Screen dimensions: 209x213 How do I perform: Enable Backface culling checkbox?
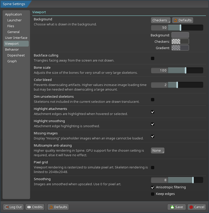click(153, 59)
